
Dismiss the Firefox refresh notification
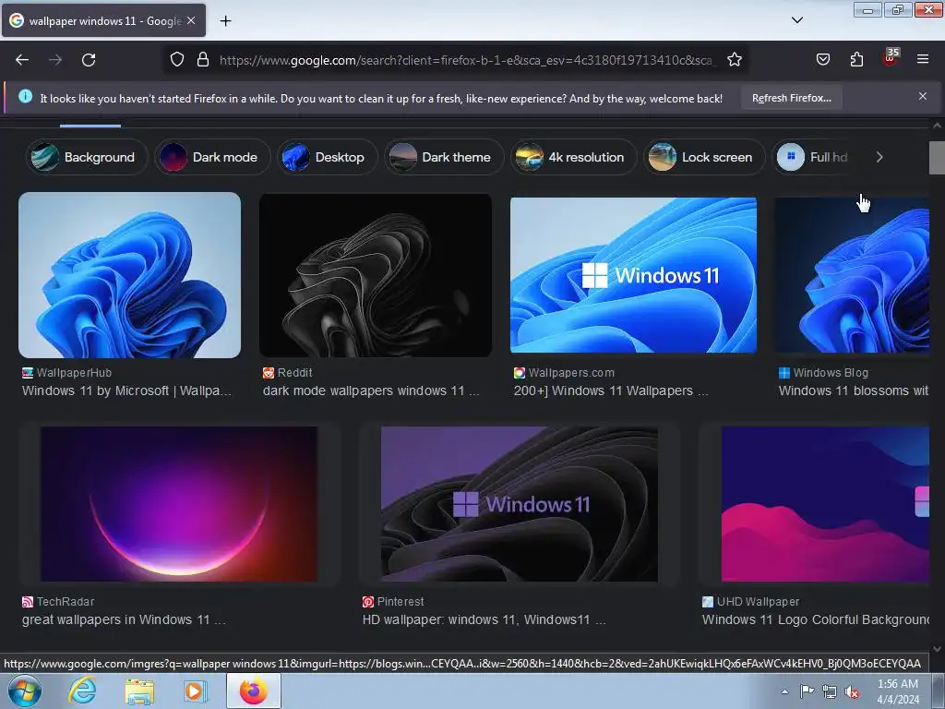point(923,96)
